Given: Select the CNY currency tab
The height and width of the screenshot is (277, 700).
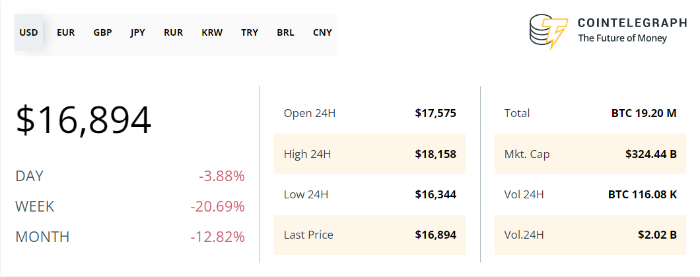Looking at the screenshot, I should pos(322,32).
